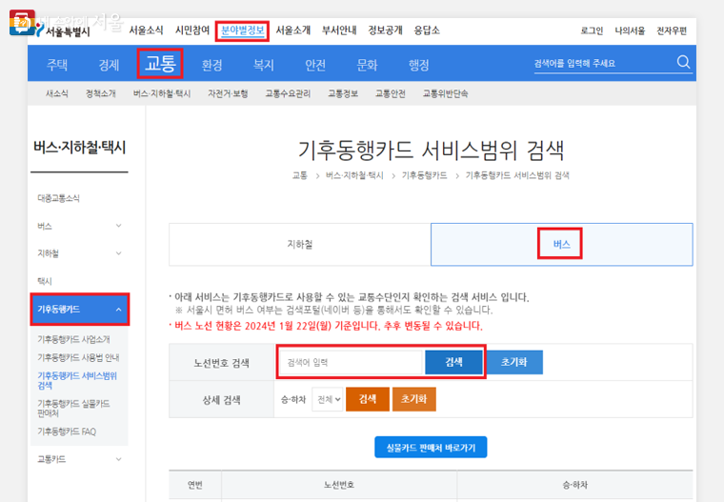Click 기후동행카드 in the breadcrumb
This screenshot has height=502, width=724.
pyautogui.click(x=424, y=175)
